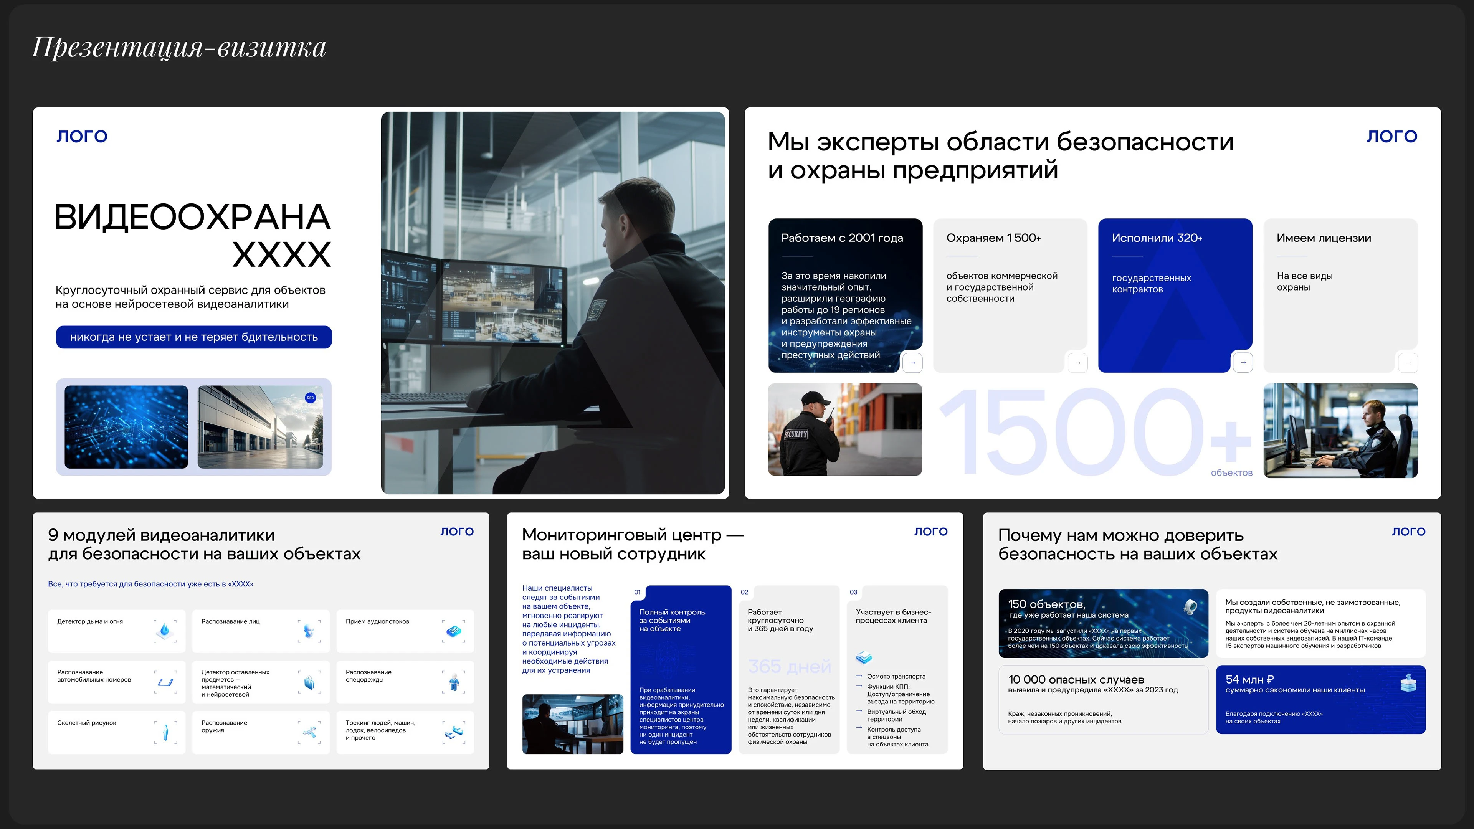Select the 'Мы создали собственные' products card

tap(1320, 624)
